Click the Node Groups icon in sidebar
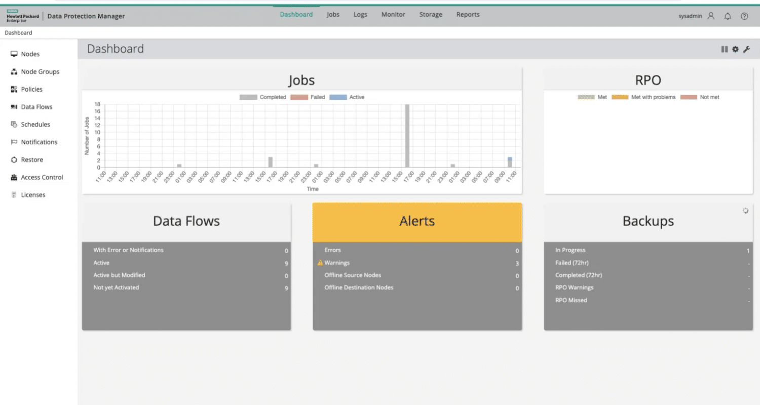The image size is (760, 405). 14,72
